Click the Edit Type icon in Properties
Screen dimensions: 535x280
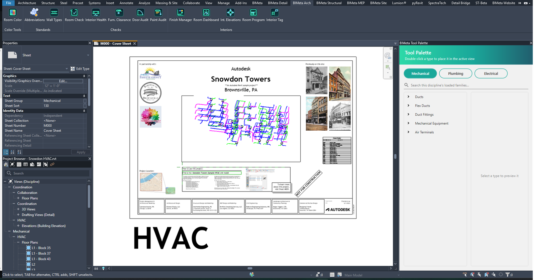coord(73,69)
